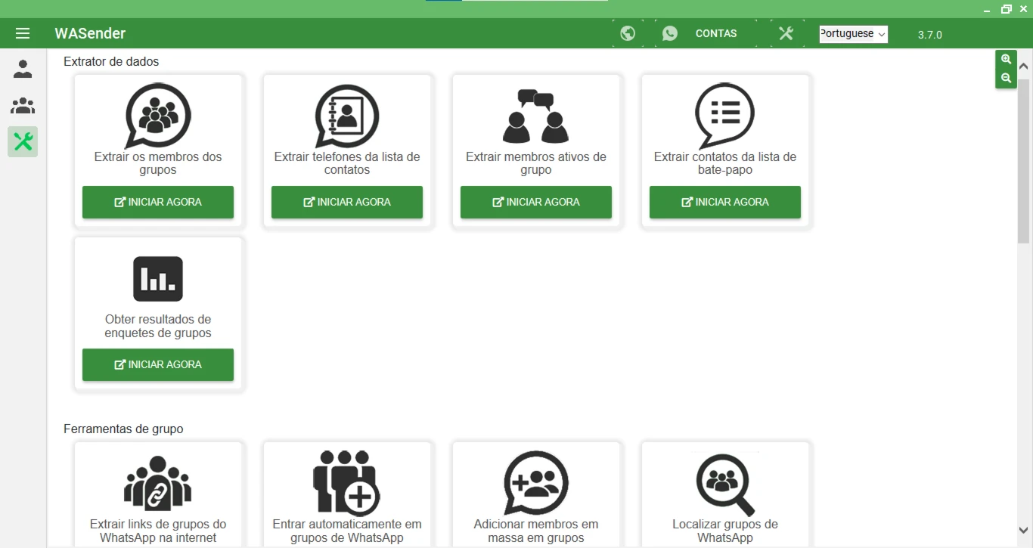This screenshot has height=548, width=1033.
Task: Restore the application window
Action: [x=1007, y=9]
